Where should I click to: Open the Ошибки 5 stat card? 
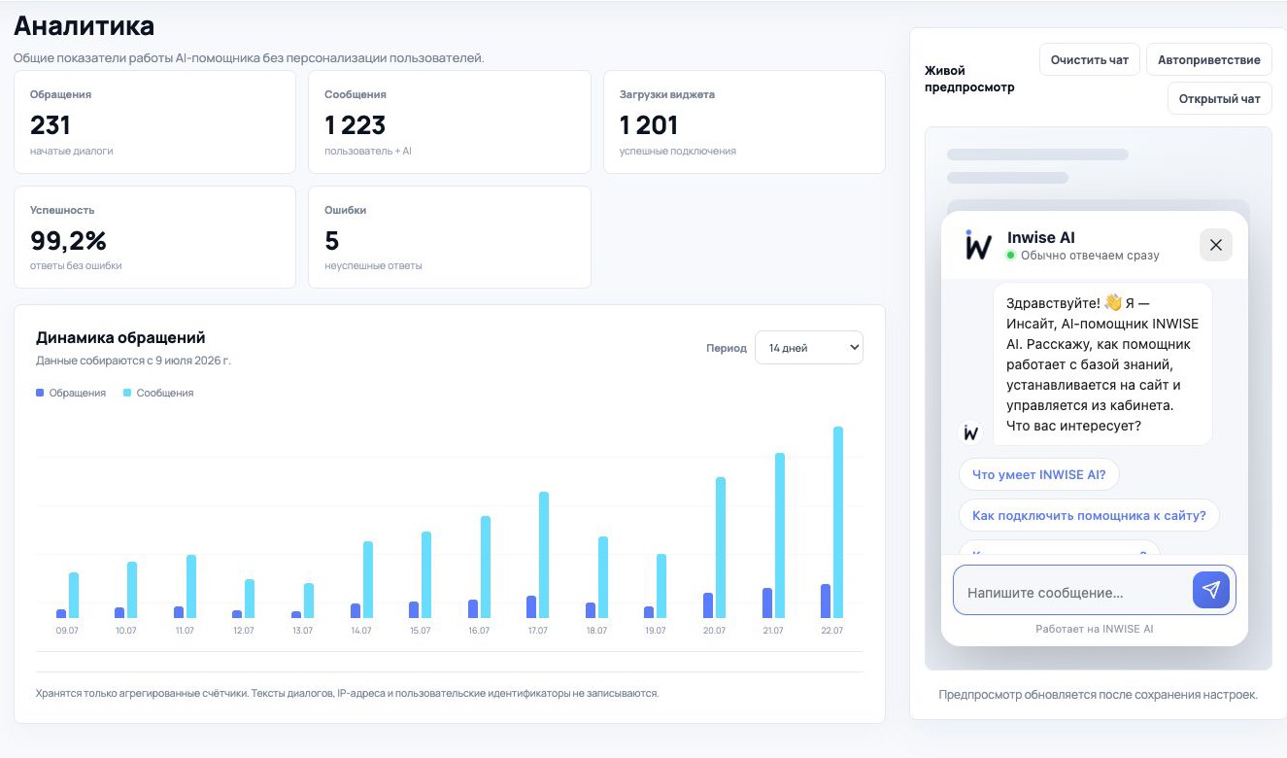click(x=450, y=237)
